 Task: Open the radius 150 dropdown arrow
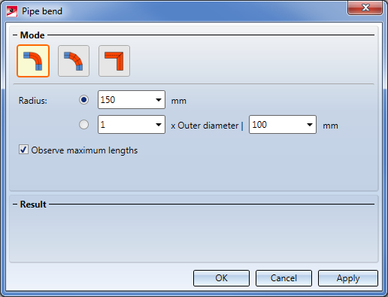(159, 100)
